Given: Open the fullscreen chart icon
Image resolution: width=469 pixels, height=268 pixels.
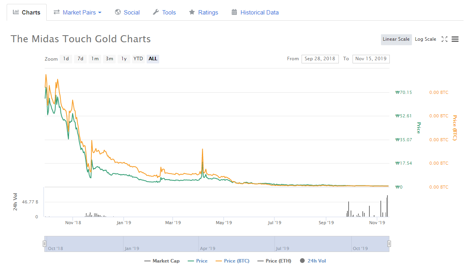Looking at the screenshot, I should coord(444,39).
